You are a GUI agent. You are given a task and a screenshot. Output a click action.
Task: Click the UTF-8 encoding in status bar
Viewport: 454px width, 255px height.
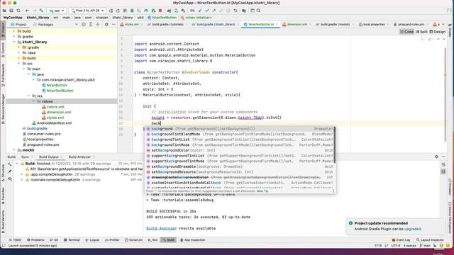coord(396,246)
